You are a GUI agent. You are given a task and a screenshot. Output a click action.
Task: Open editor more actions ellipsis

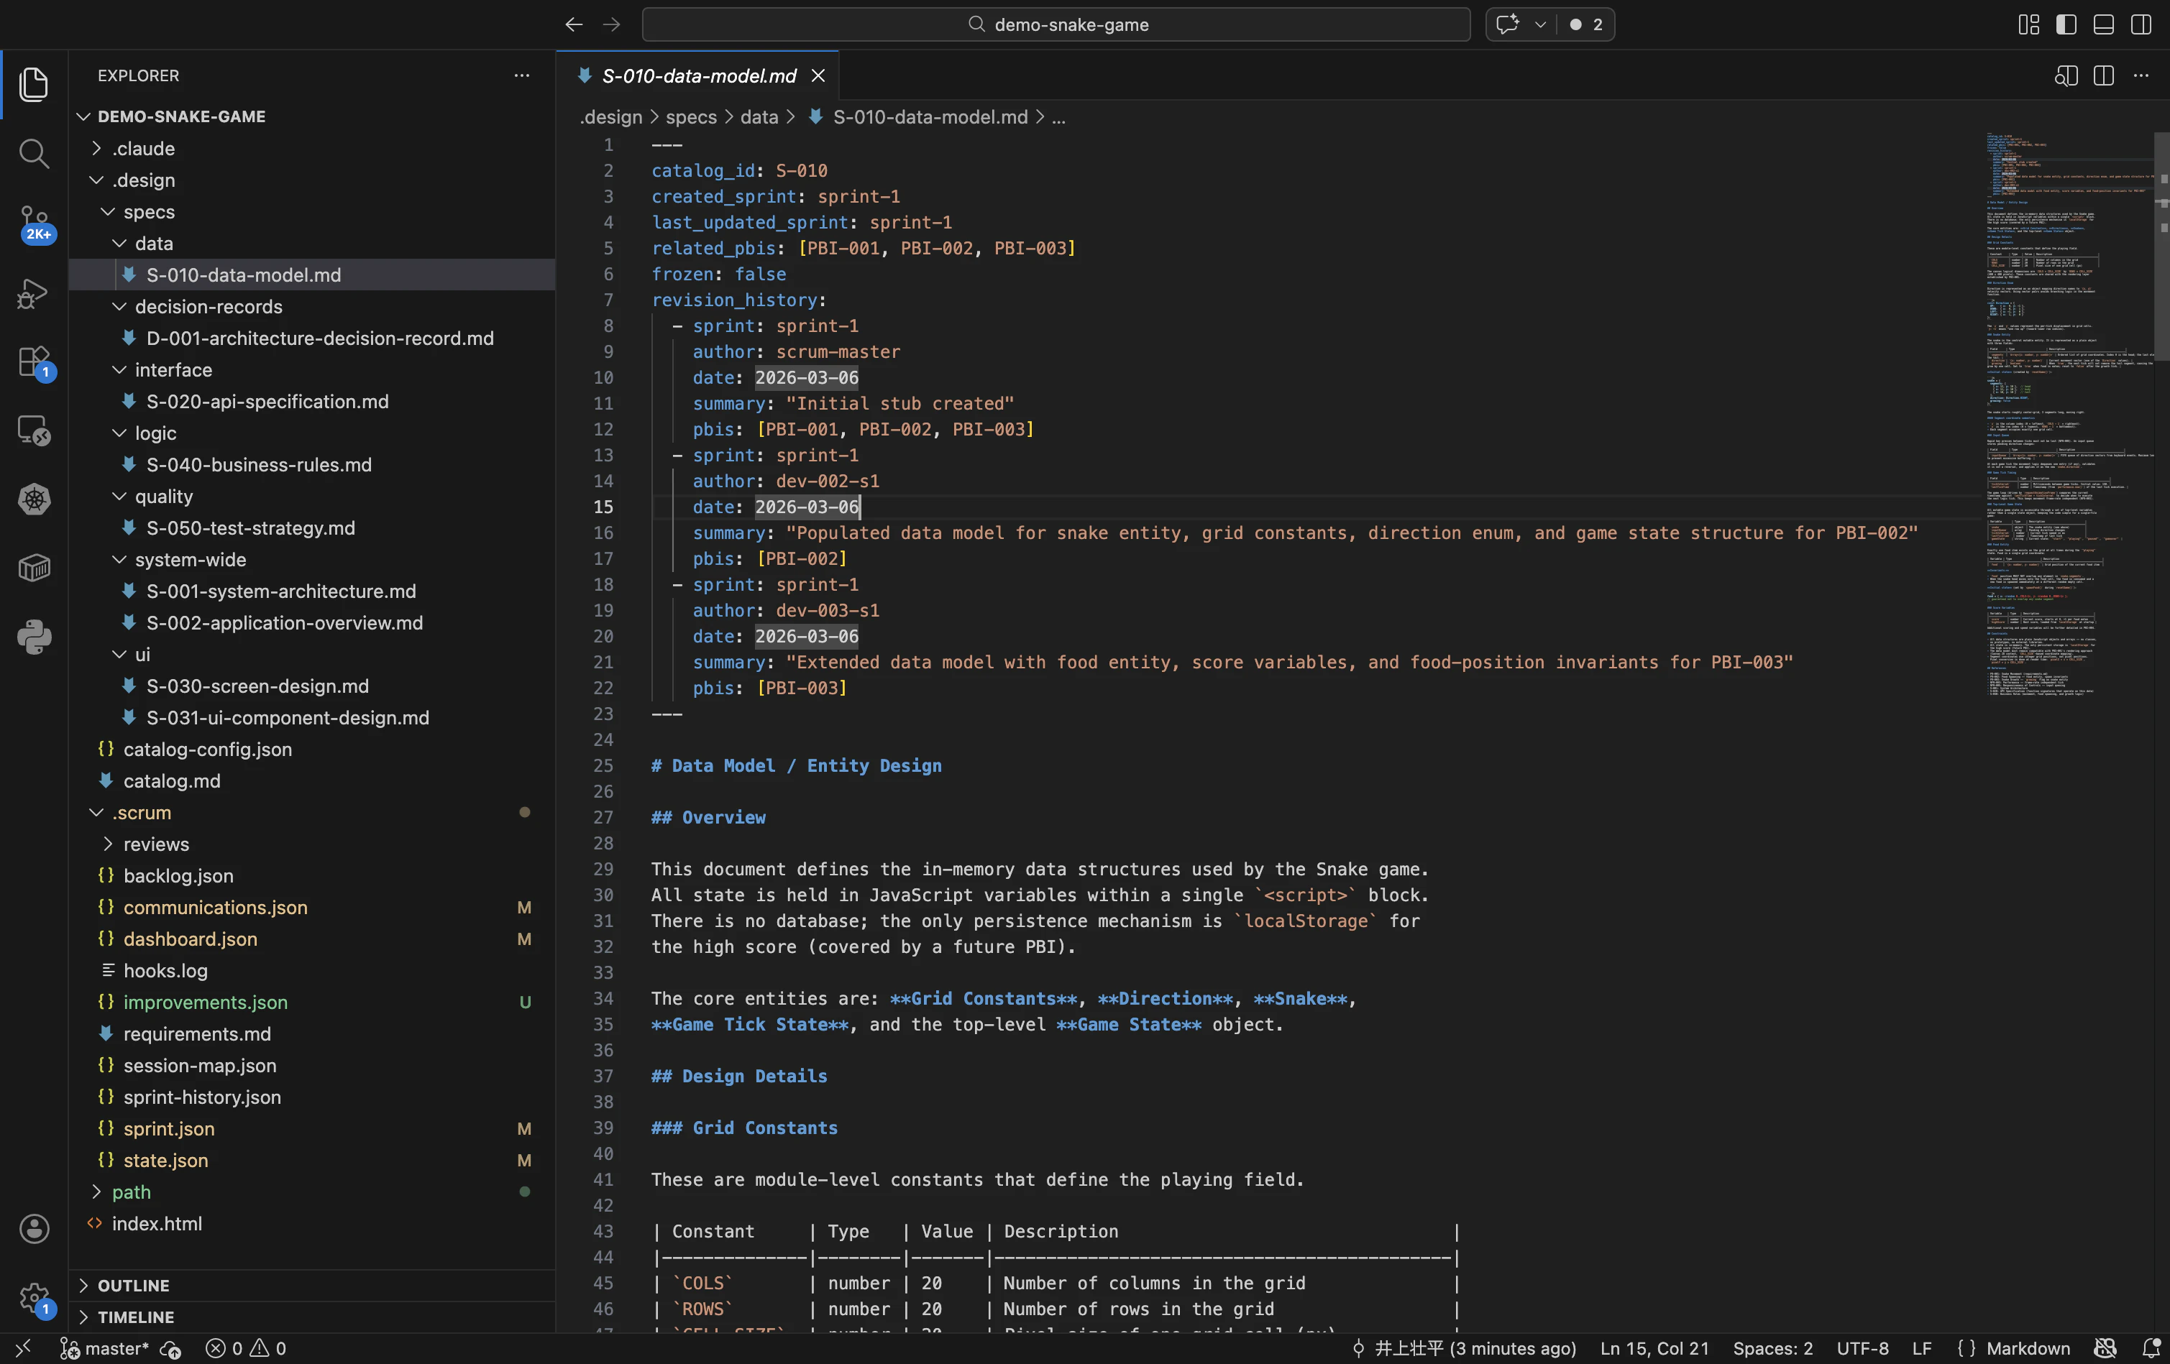pos(2141,75)
